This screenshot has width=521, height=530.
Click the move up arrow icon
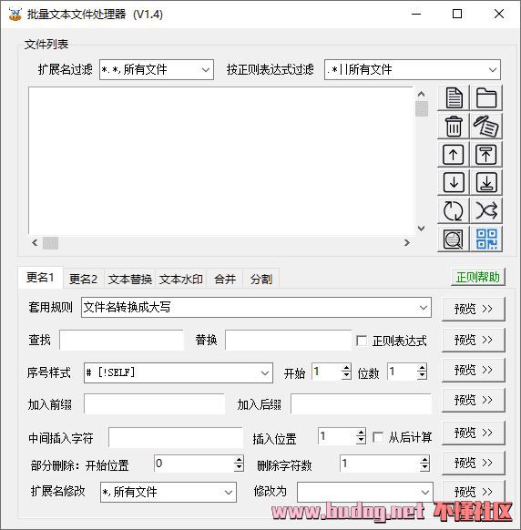click(x=454, y=155)
